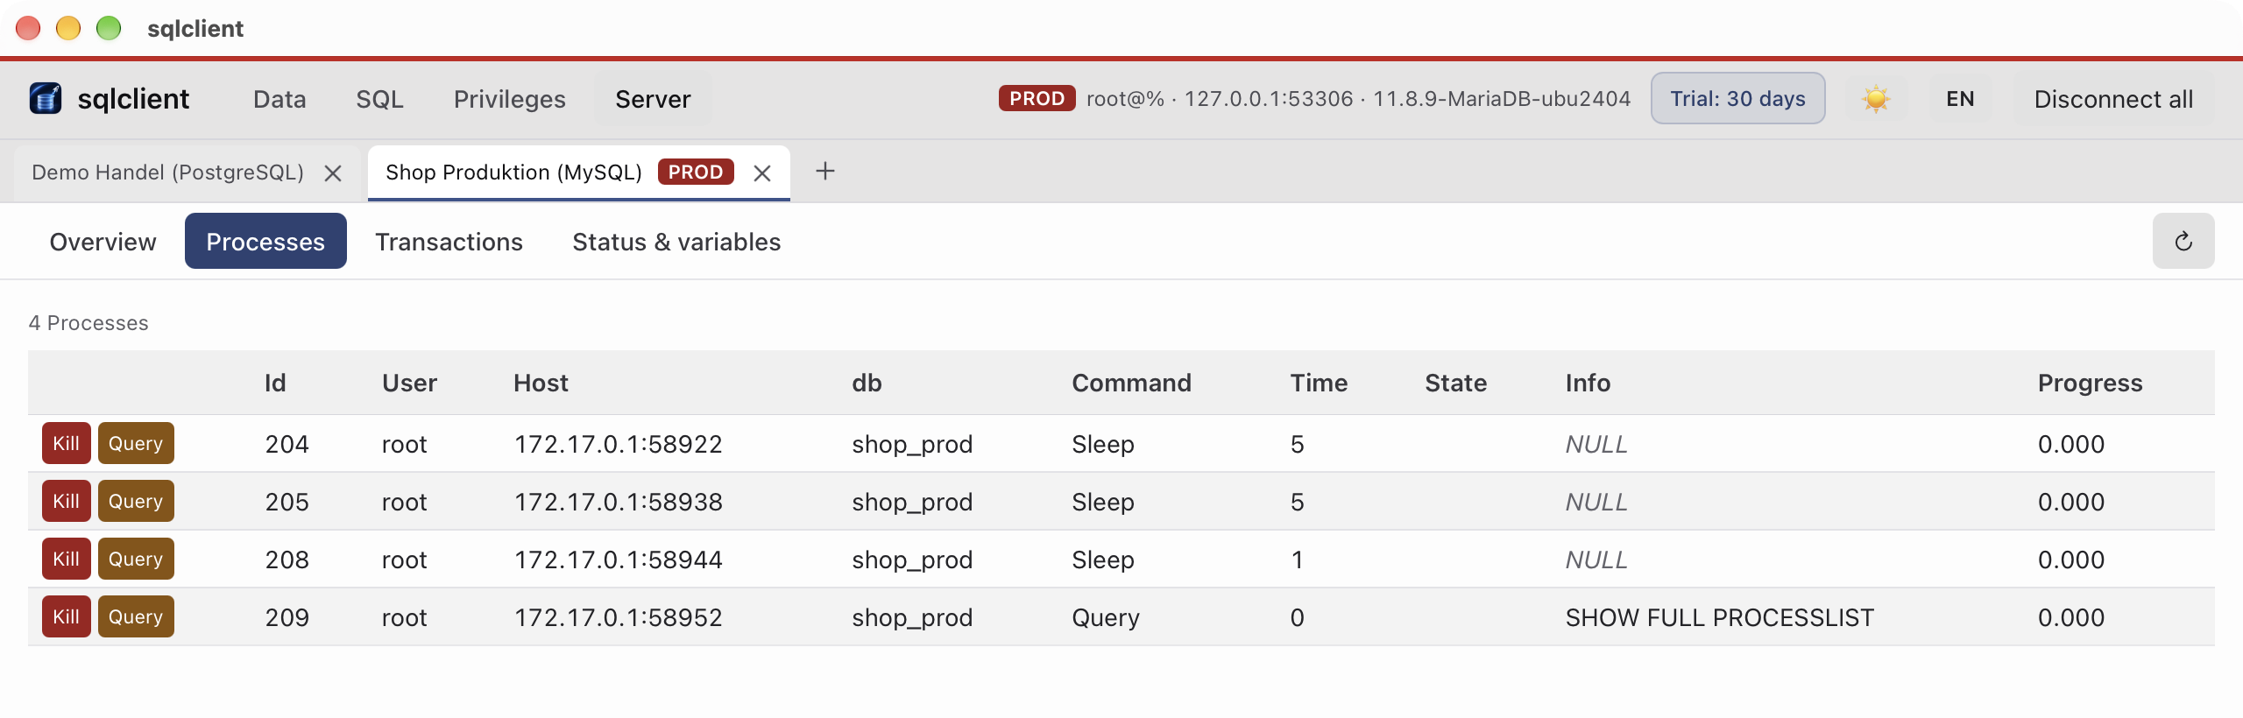Select the Processes sub-tab
Viewport: 2243px width, 718px height.
point(265,242)
